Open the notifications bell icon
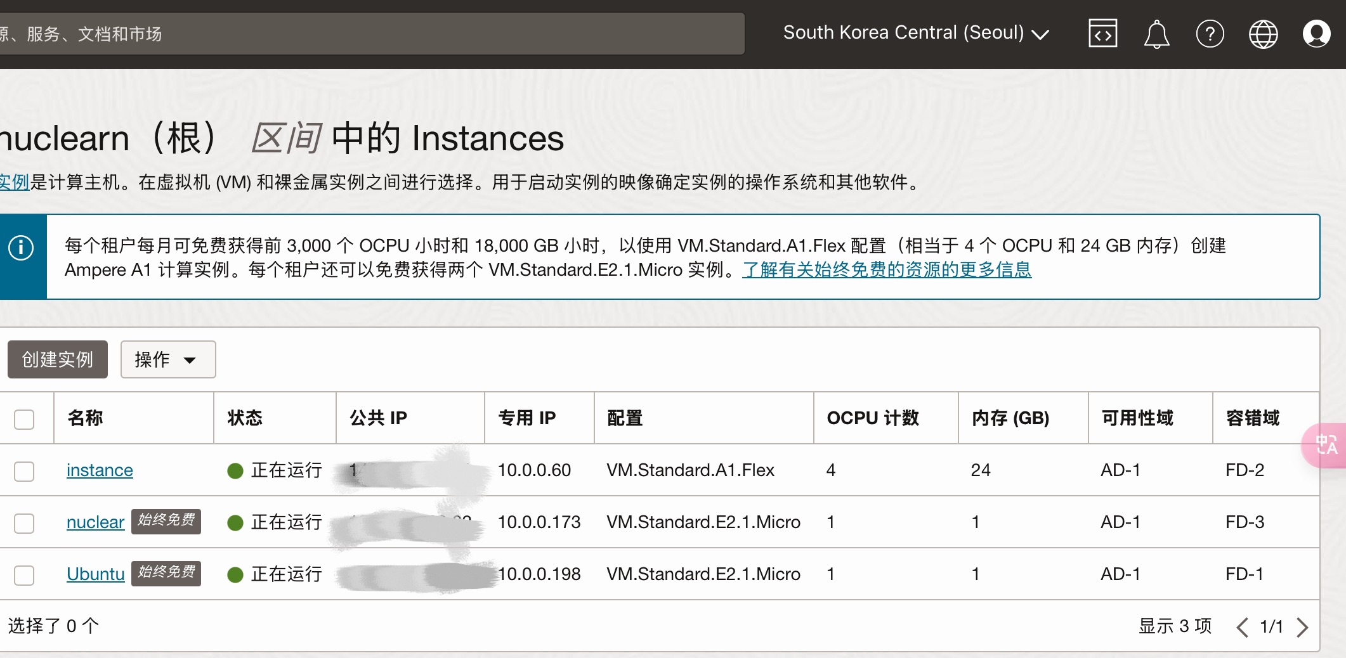 (x=1156, y=34)
